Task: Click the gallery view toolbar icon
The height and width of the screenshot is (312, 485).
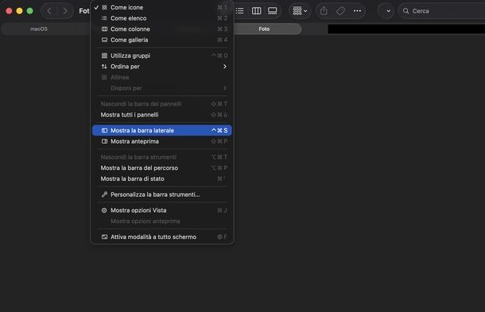Action: [x=273, y=11]
